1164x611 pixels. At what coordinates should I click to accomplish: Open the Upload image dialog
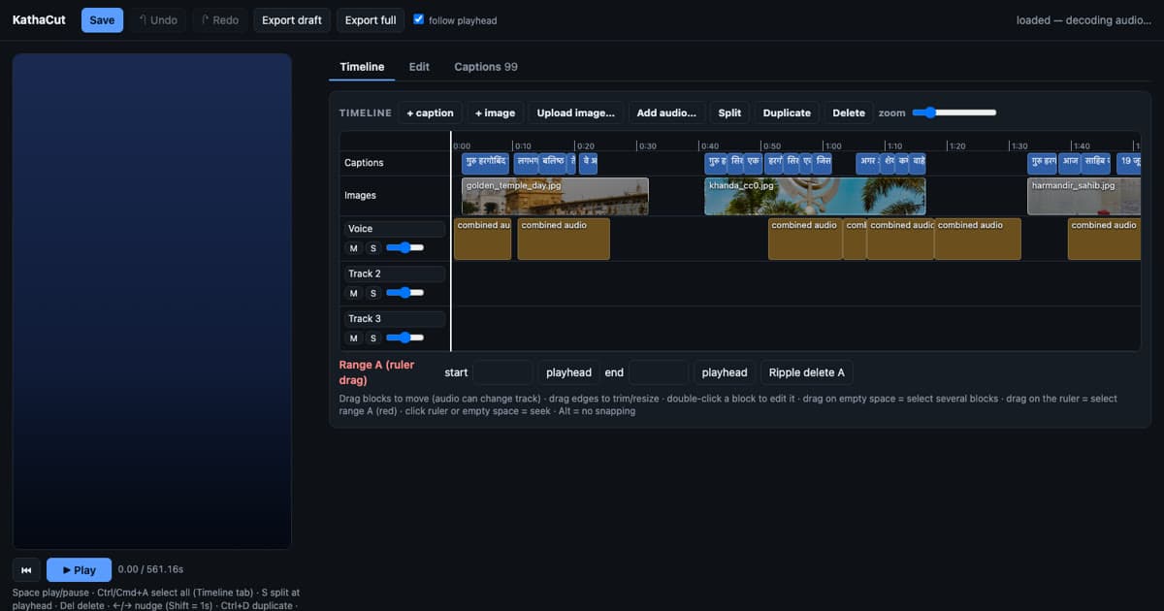coord(576,113)
